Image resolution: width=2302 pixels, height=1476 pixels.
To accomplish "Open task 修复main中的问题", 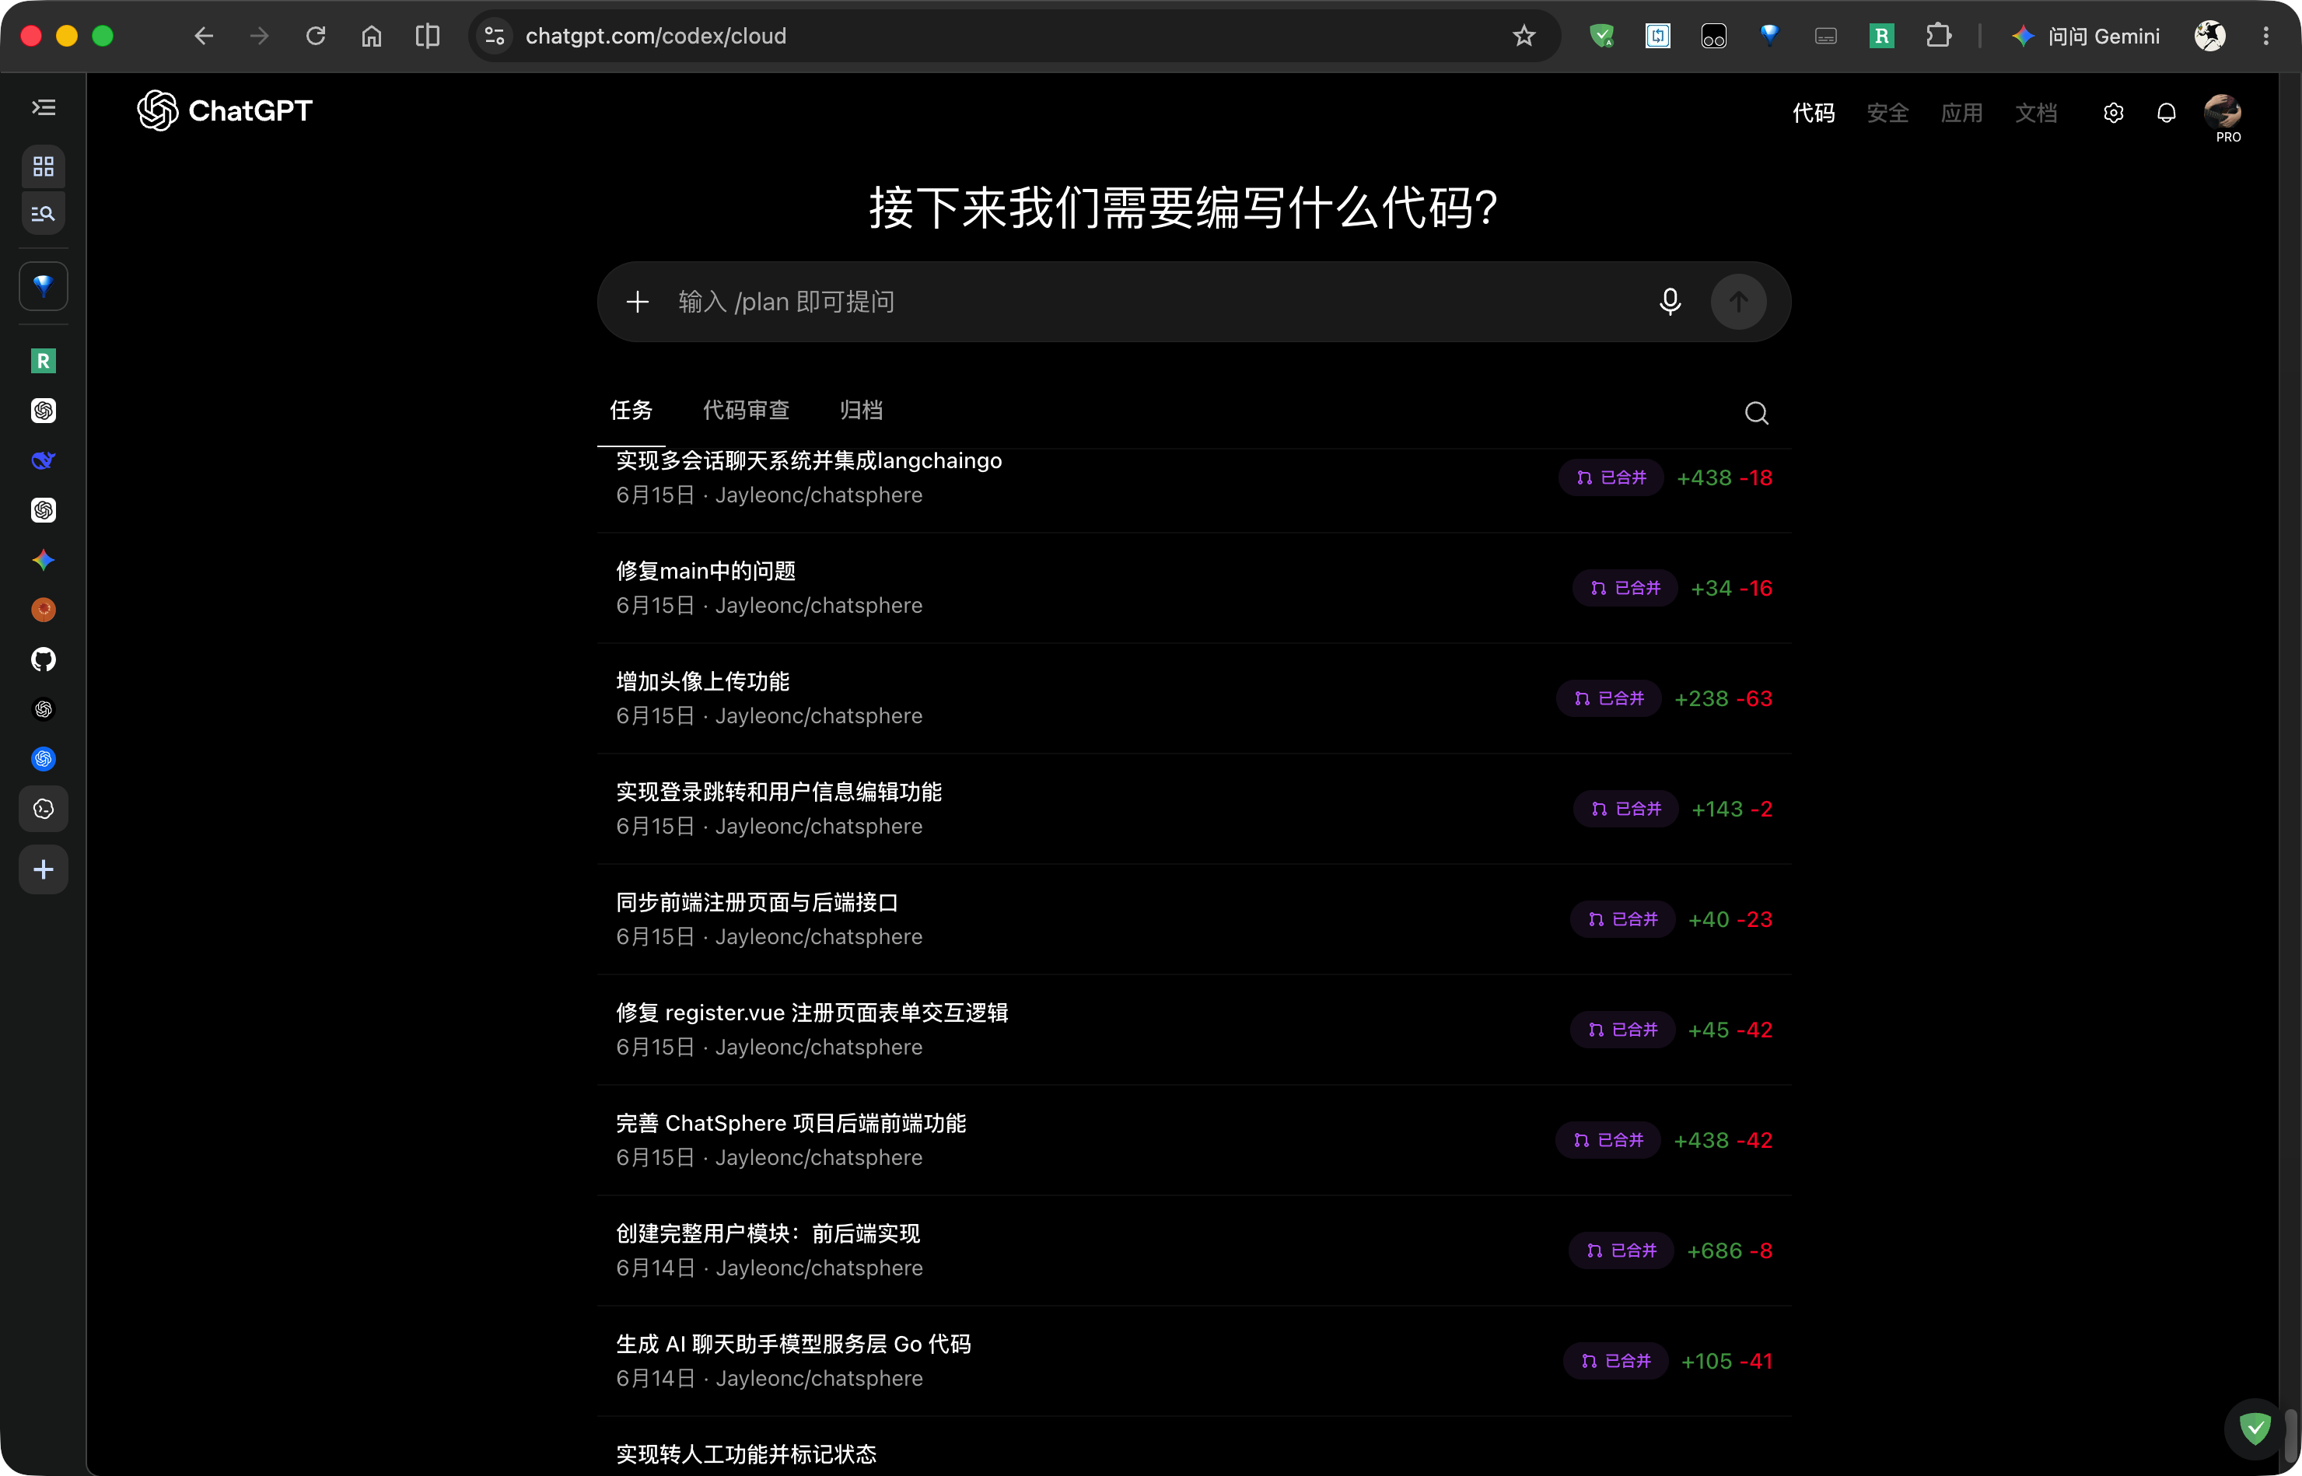I will coord(1194,588).
